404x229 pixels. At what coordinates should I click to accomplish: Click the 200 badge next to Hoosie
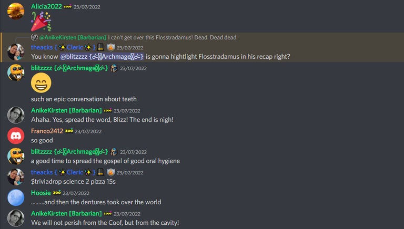tap(57, 192)
